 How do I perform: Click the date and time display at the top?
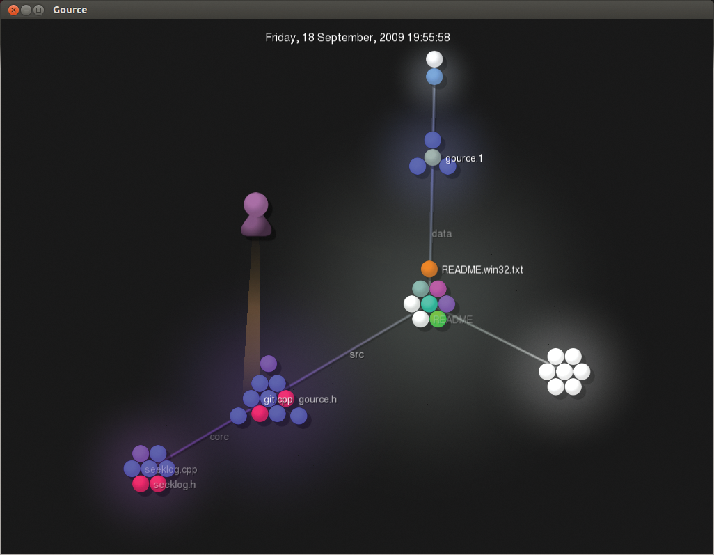tap(358, 38)
